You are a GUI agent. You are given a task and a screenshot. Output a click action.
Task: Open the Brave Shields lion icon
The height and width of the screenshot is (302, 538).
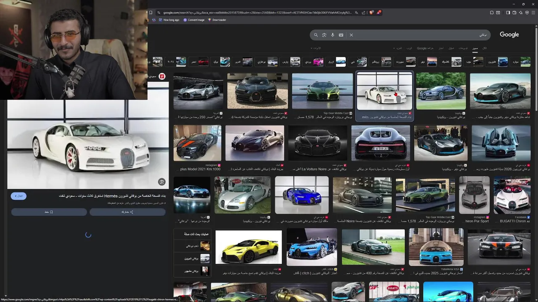pos(371,13)
